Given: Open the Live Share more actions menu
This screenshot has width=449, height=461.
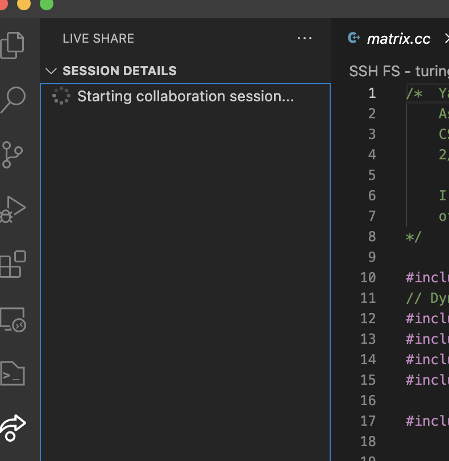Looking at the screenshot, I should pyautogui.click(x=305, y=38).
